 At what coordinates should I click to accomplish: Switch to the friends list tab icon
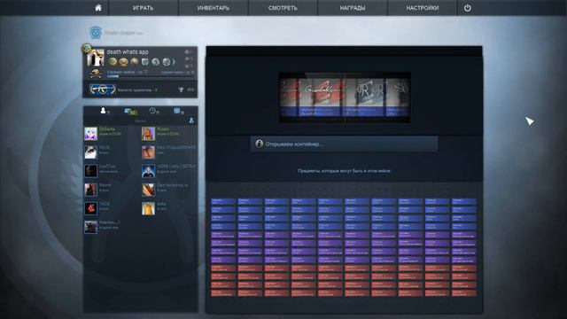click(104, 111)
